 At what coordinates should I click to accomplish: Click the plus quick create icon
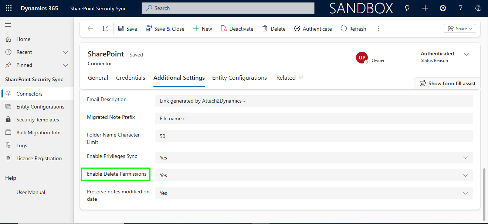(x=425, y=8)
